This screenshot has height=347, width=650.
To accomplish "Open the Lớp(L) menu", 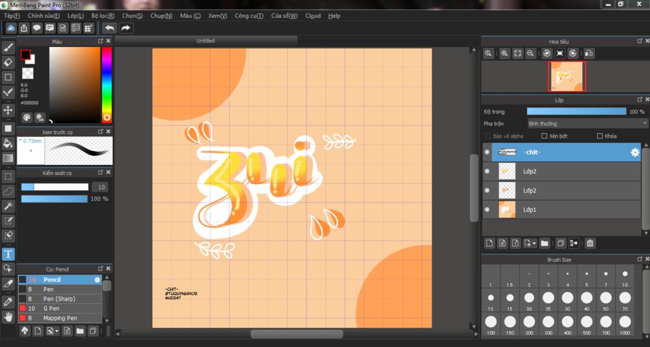I will tap(76, 16).
